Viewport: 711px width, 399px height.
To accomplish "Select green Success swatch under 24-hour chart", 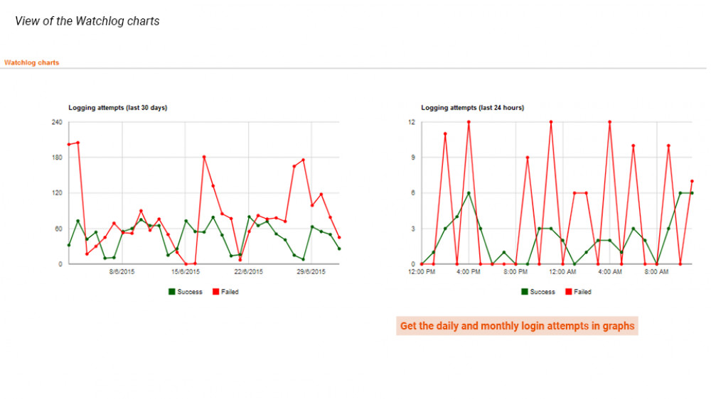I will [x=525, y=292].
